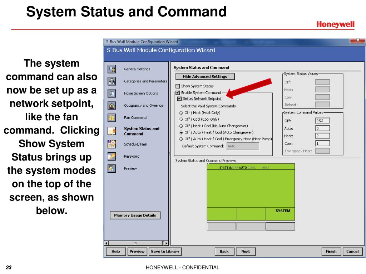Click the Emergency Heat value field
The height and width of the screenshot is (274, 366).
coord(323,151)
